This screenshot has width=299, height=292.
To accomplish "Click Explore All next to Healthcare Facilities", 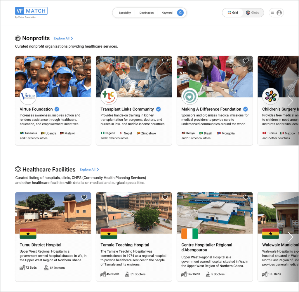I will (89, 170).
